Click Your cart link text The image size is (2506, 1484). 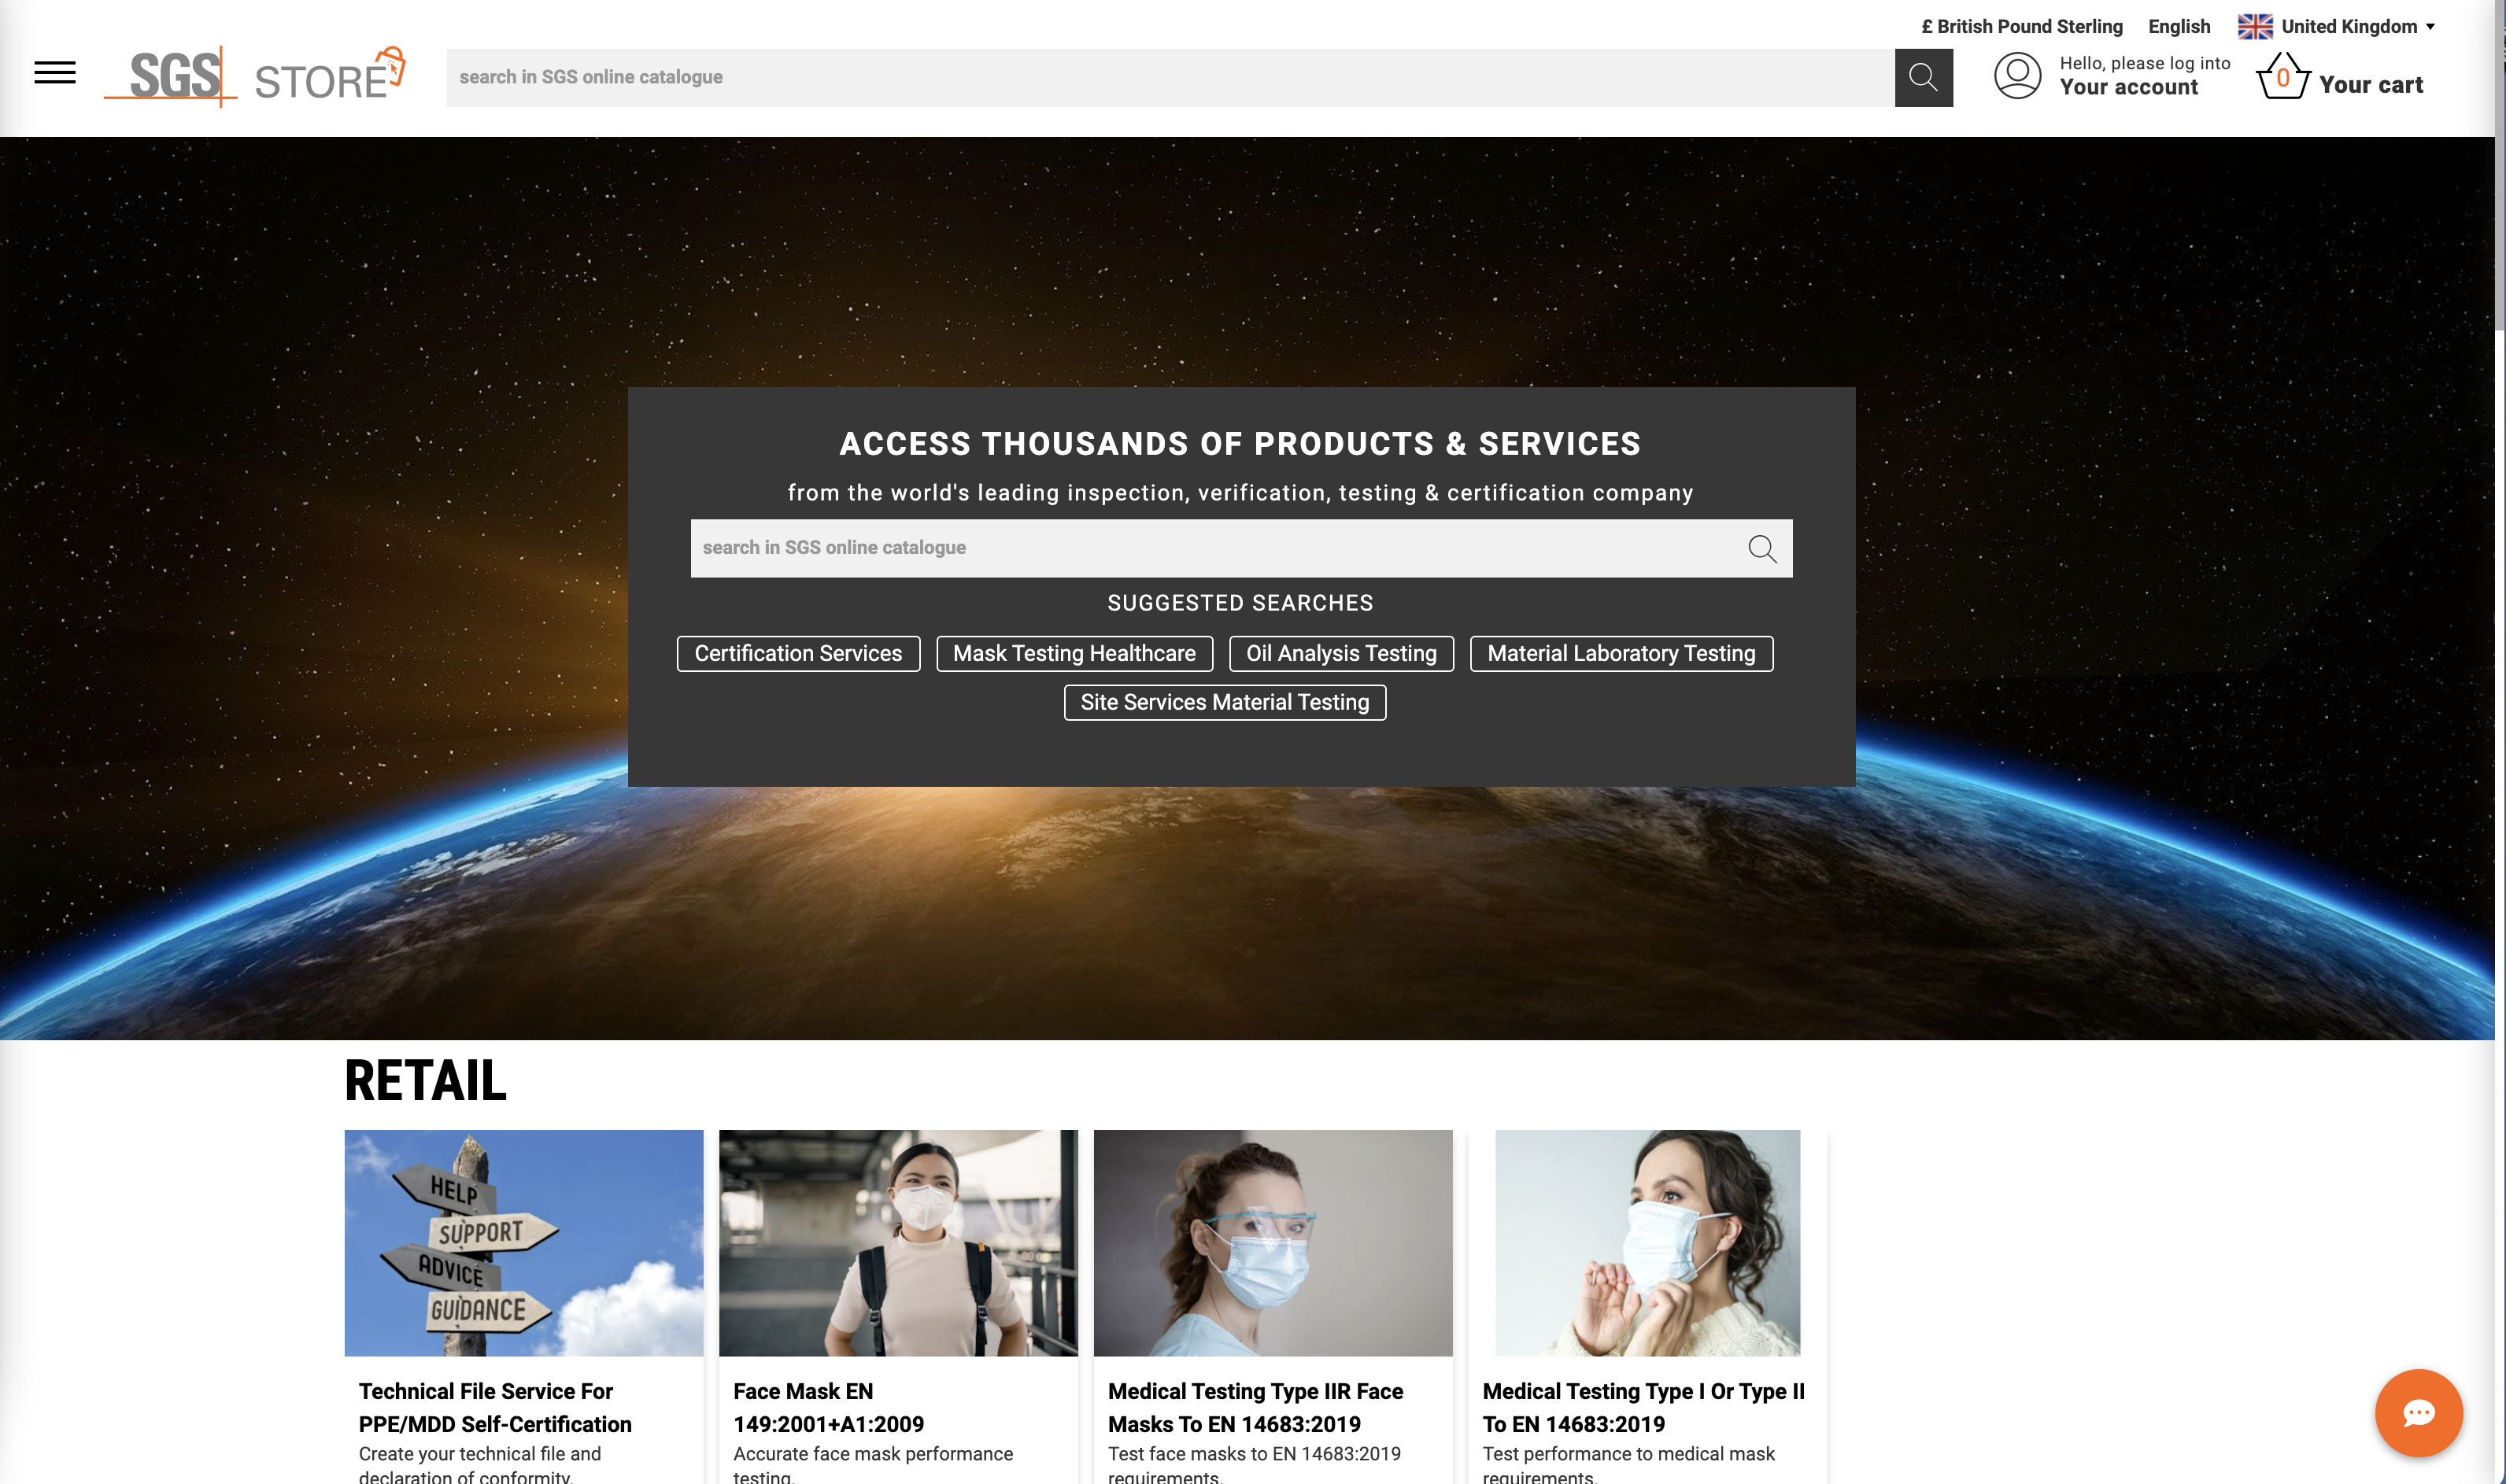click(x=2370, y=85)
